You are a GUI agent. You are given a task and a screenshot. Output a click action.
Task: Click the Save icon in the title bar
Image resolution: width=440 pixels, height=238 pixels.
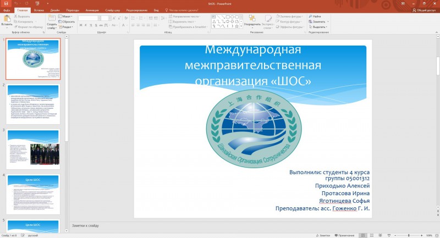(x=6, y=4)
